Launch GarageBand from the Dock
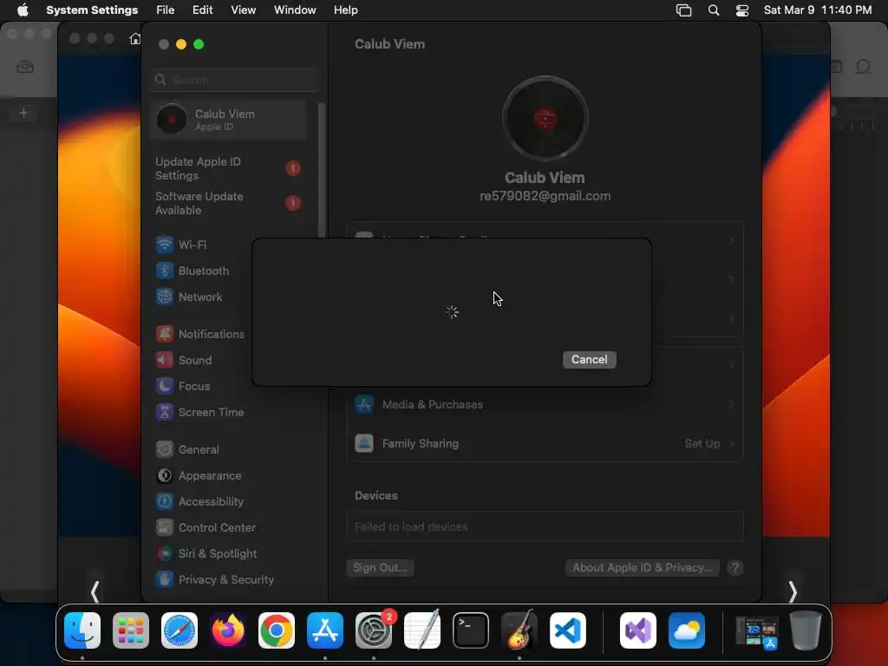 519,630
